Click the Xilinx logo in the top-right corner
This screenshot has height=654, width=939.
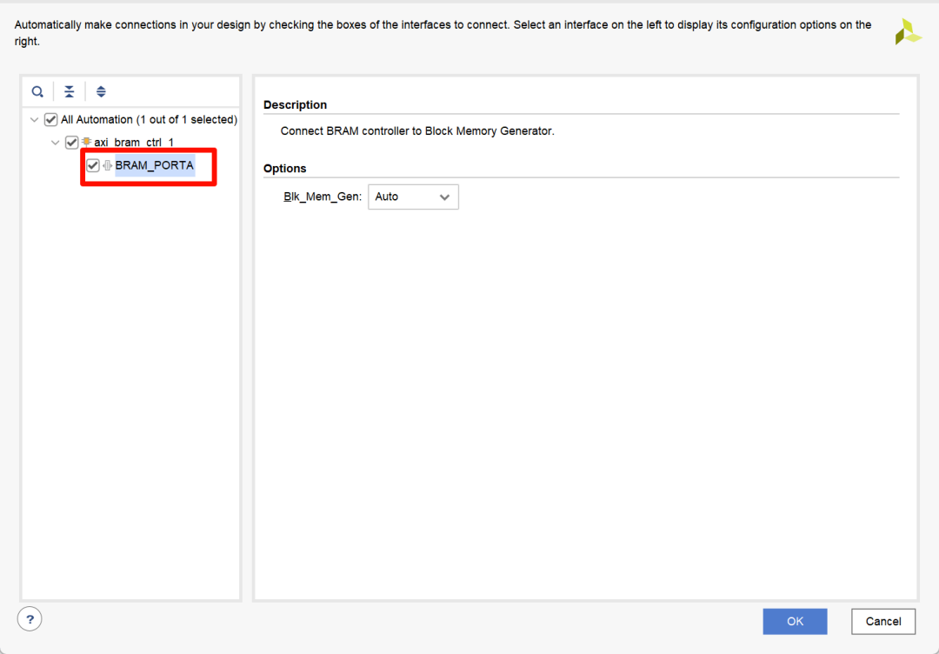pos(908,32)
